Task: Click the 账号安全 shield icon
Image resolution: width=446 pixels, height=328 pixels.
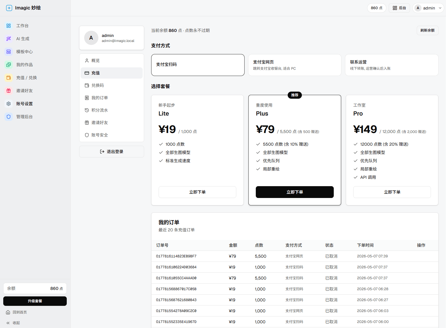Action: coord(87,135)
